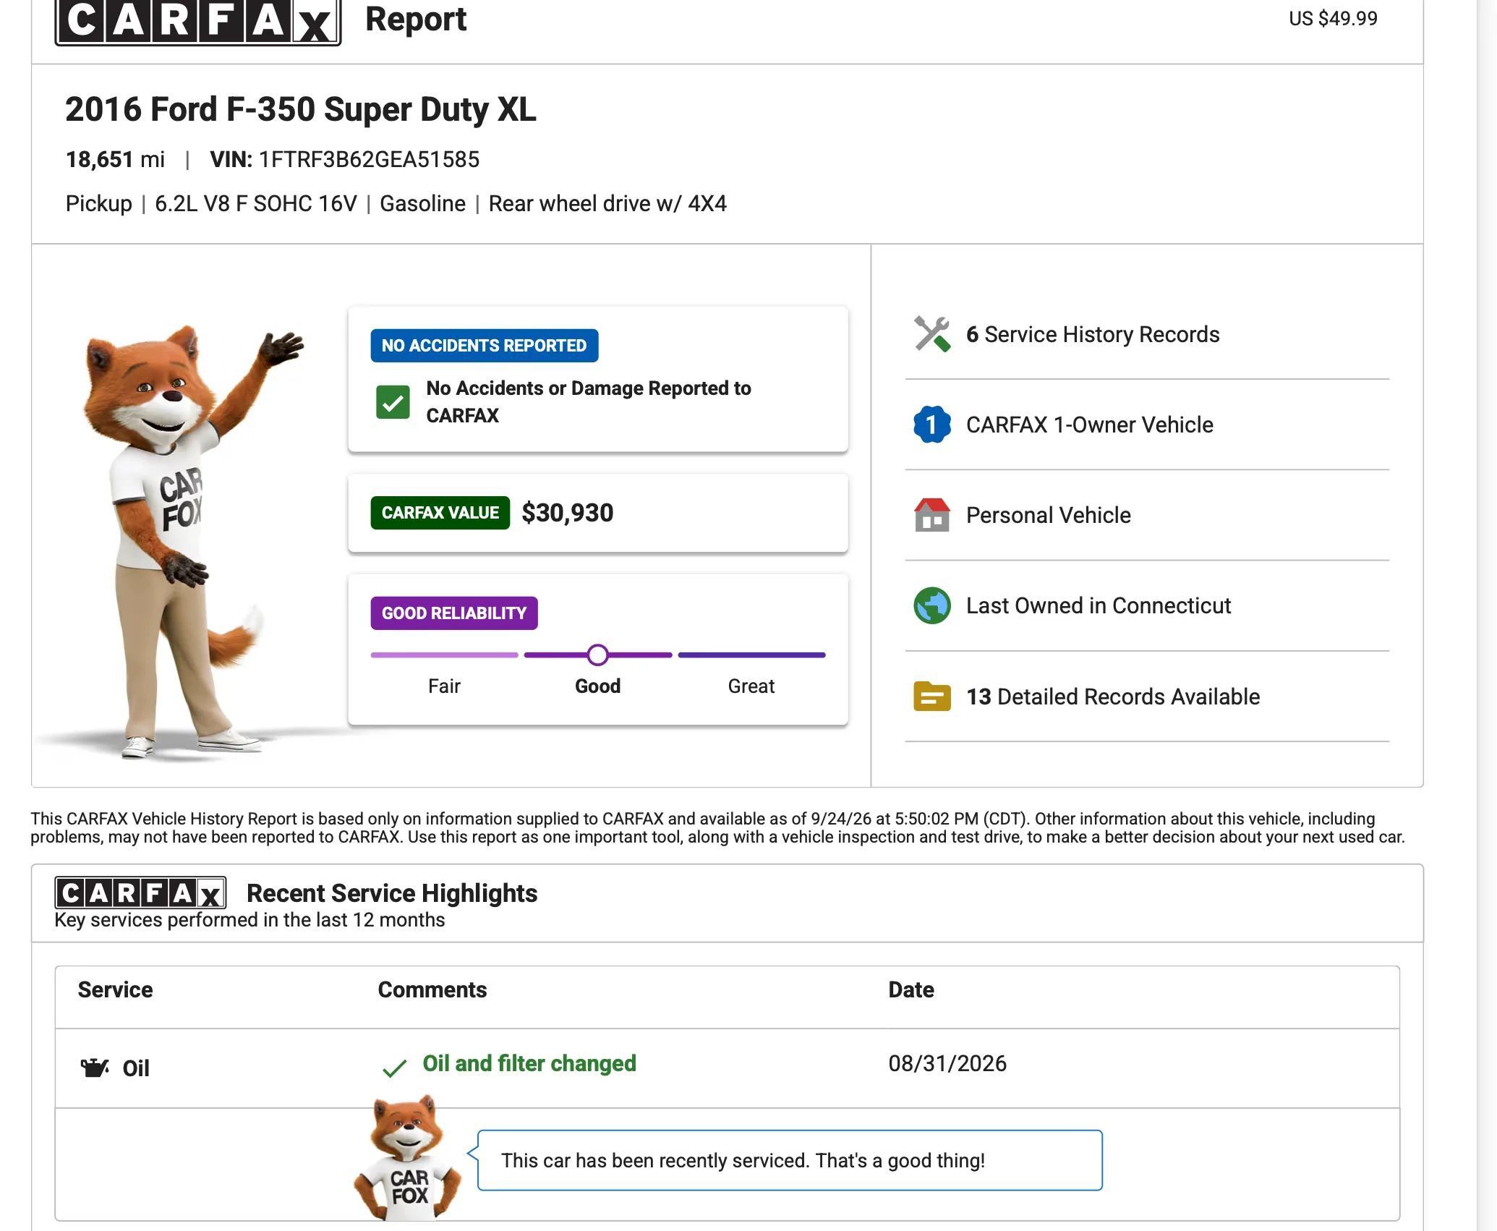Viewport: 1497px width, 1231px height.
Task: Click the CARFAX logo beside Recent Service Highlights
Action: pyautogui.click(x=140, y=893)
